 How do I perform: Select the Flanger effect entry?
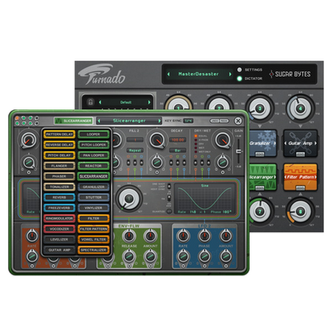(59, 166)
